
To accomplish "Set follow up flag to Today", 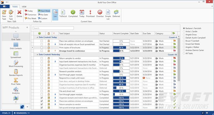I will click(29, 11).
